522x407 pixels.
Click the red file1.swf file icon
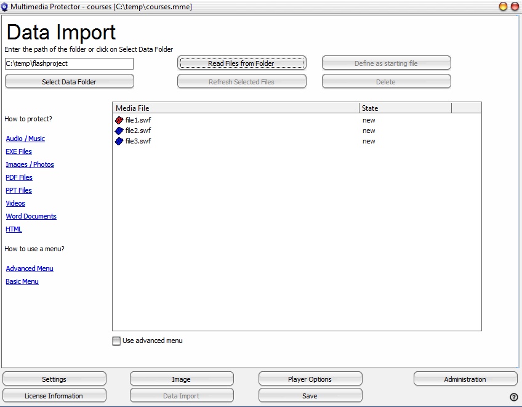(119, 121)
